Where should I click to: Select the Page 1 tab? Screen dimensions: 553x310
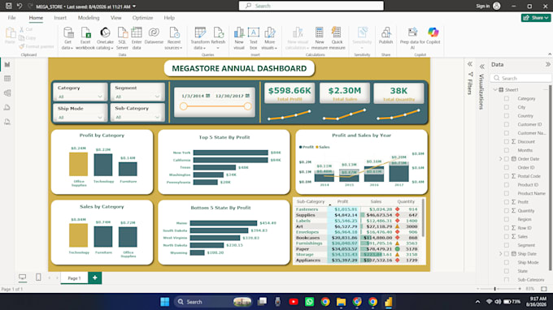tap(74, 278)
